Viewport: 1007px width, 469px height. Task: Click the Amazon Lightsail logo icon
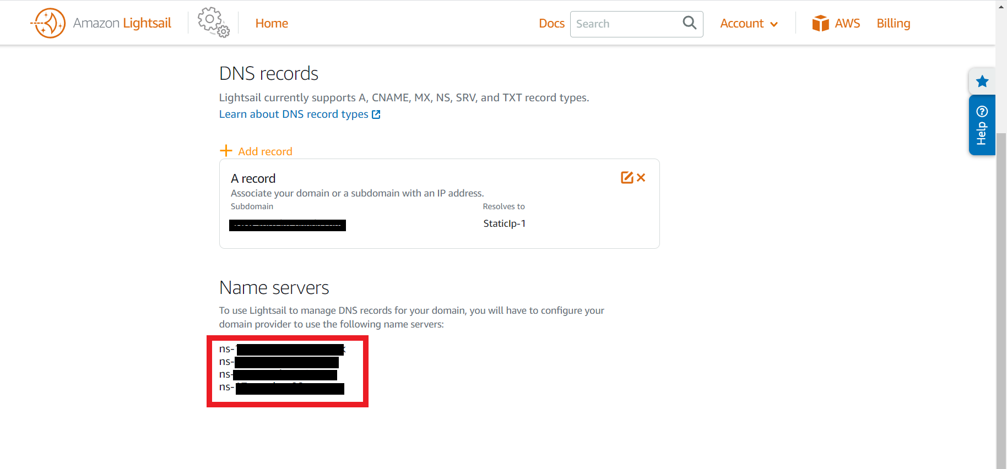(48, 23)
